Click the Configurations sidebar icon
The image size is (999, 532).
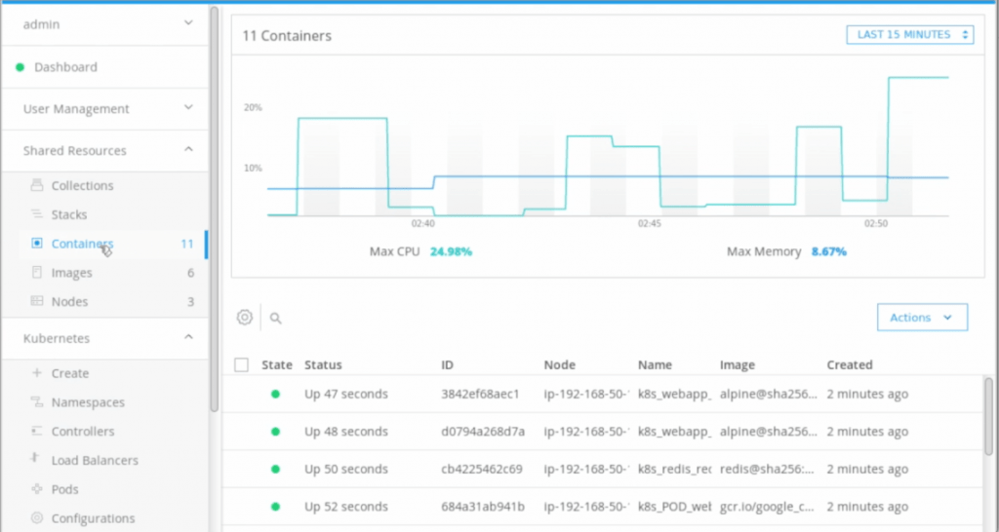[x=37, y=518]
